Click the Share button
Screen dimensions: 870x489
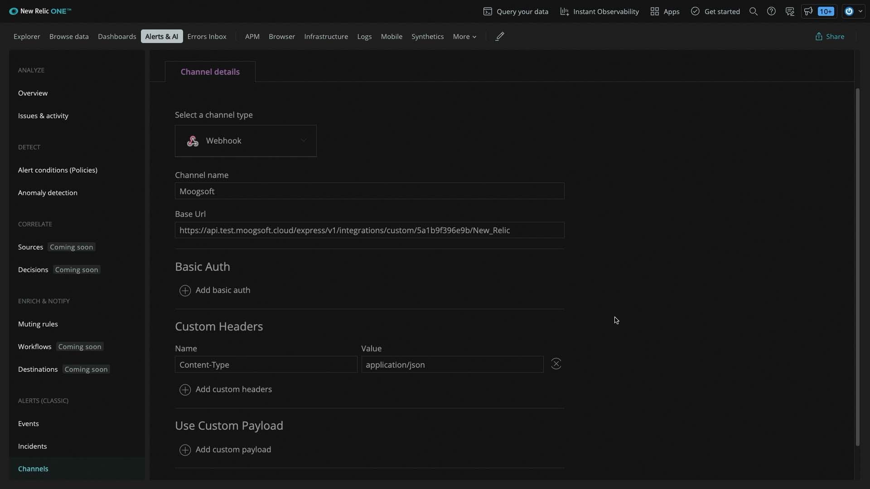[x=830, y=36]
